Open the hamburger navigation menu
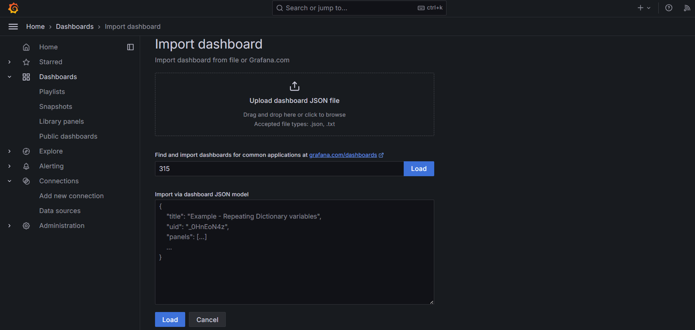The width and height of the screenshot is (695, 330). click(13, 26)
